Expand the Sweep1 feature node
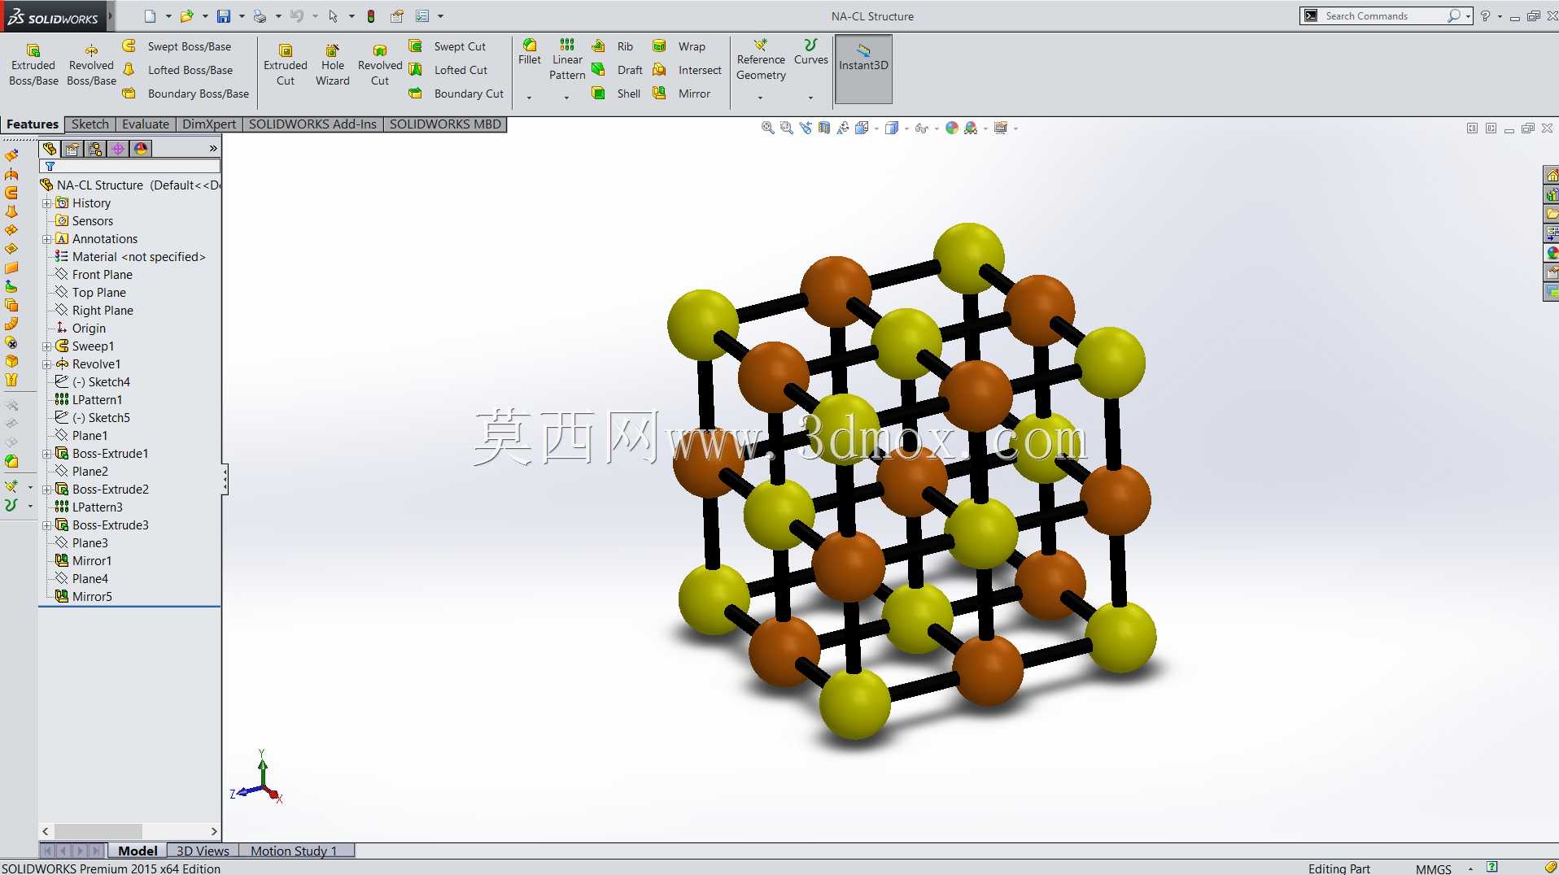The height and width of the screenshot is (875, 1559). click(x=46, y=346)
